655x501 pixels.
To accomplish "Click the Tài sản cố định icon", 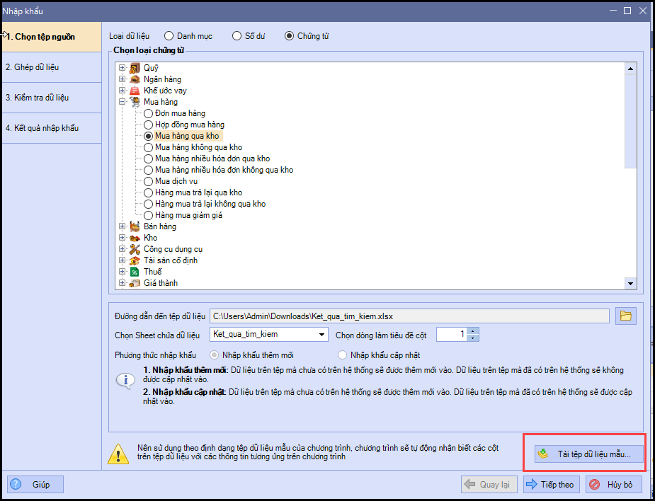I will pos(135,260).
